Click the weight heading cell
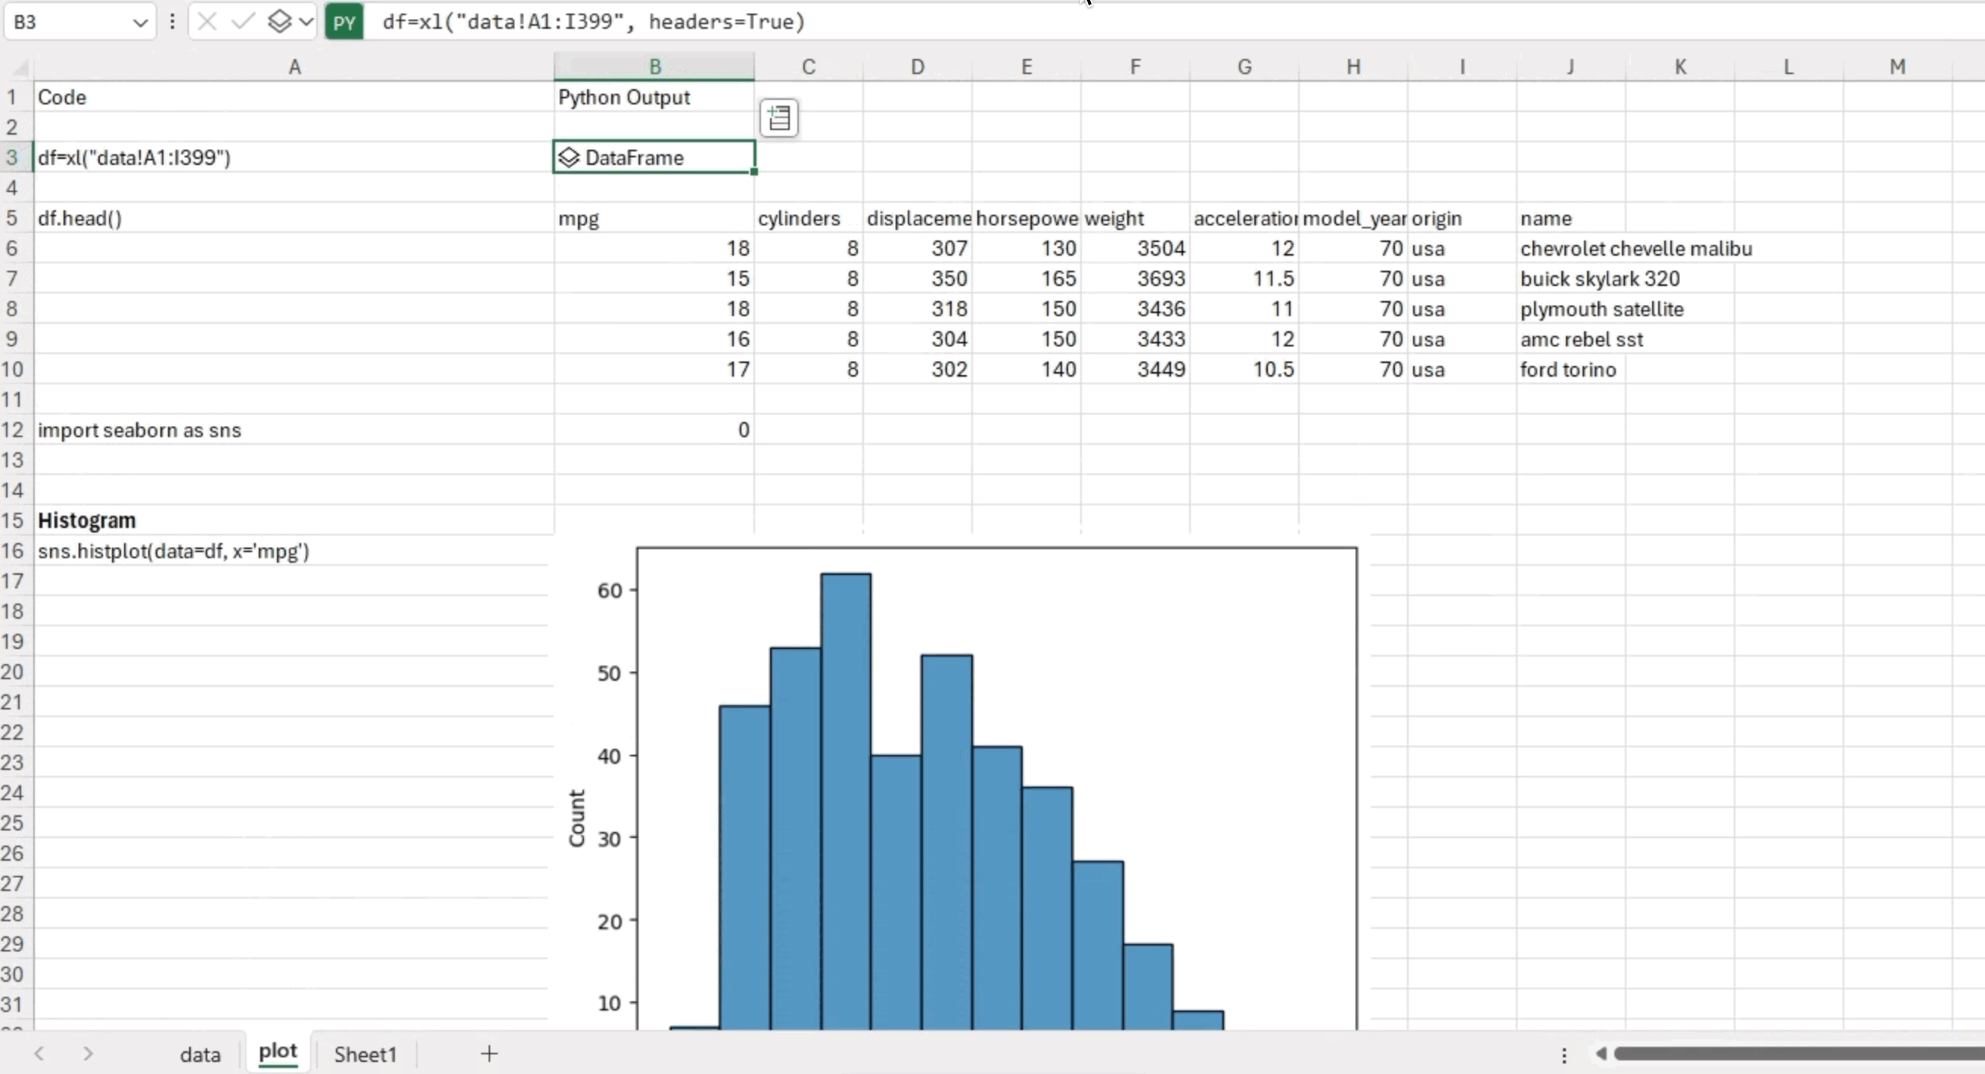The height and width of the screenshot is (1074, 1985). click(x=1135, y=218)
